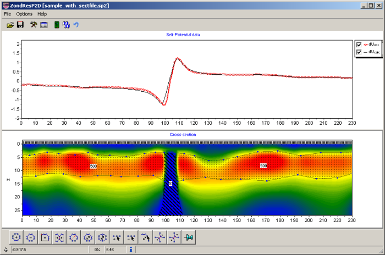Toggle the dUobs observed curve checkbox
Viewport: 385px width, 255px height.
coord(359,45)
